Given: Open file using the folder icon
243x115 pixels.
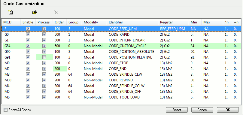Looking at the screenshot, I should (x=35, y=12).
